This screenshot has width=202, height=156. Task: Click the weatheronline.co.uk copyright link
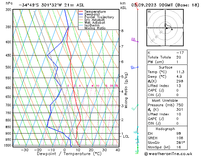pyautogui.click(x=168, y=154)
